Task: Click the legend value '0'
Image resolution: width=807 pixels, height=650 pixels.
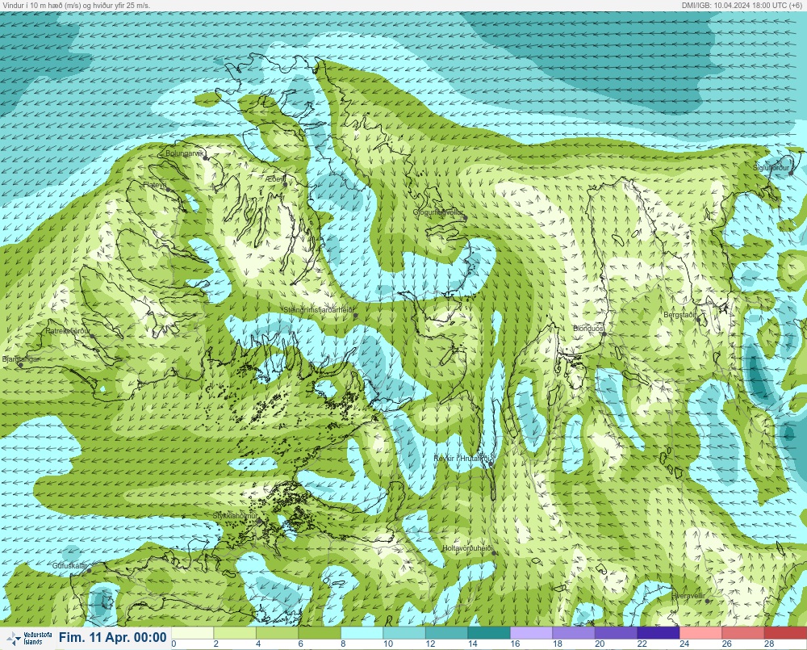Action: pyautogui.click(x=174, y=644)
